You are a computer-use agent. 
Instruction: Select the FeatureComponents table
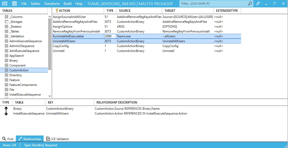[x=23, y=85]
